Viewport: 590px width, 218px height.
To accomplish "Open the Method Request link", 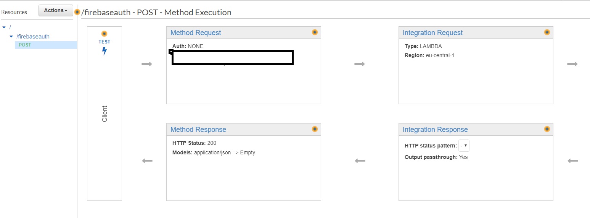I will click(x=196, y=33).
